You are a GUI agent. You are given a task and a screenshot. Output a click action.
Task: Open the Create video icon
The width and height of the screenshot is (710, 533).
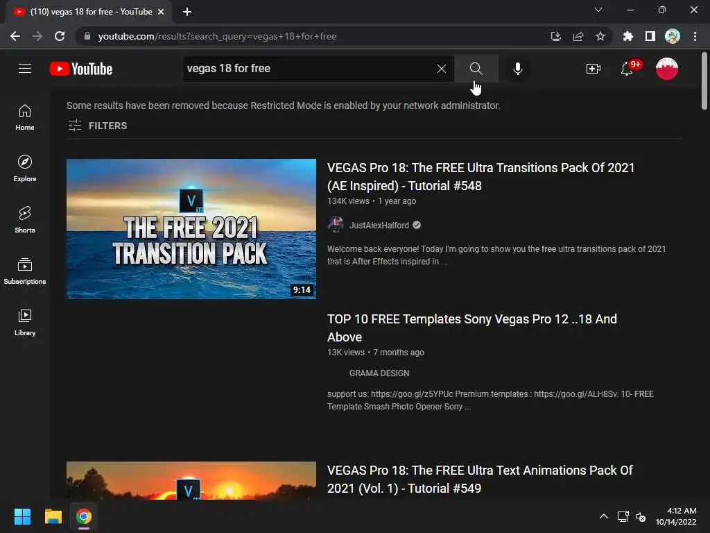click(594, 69)
